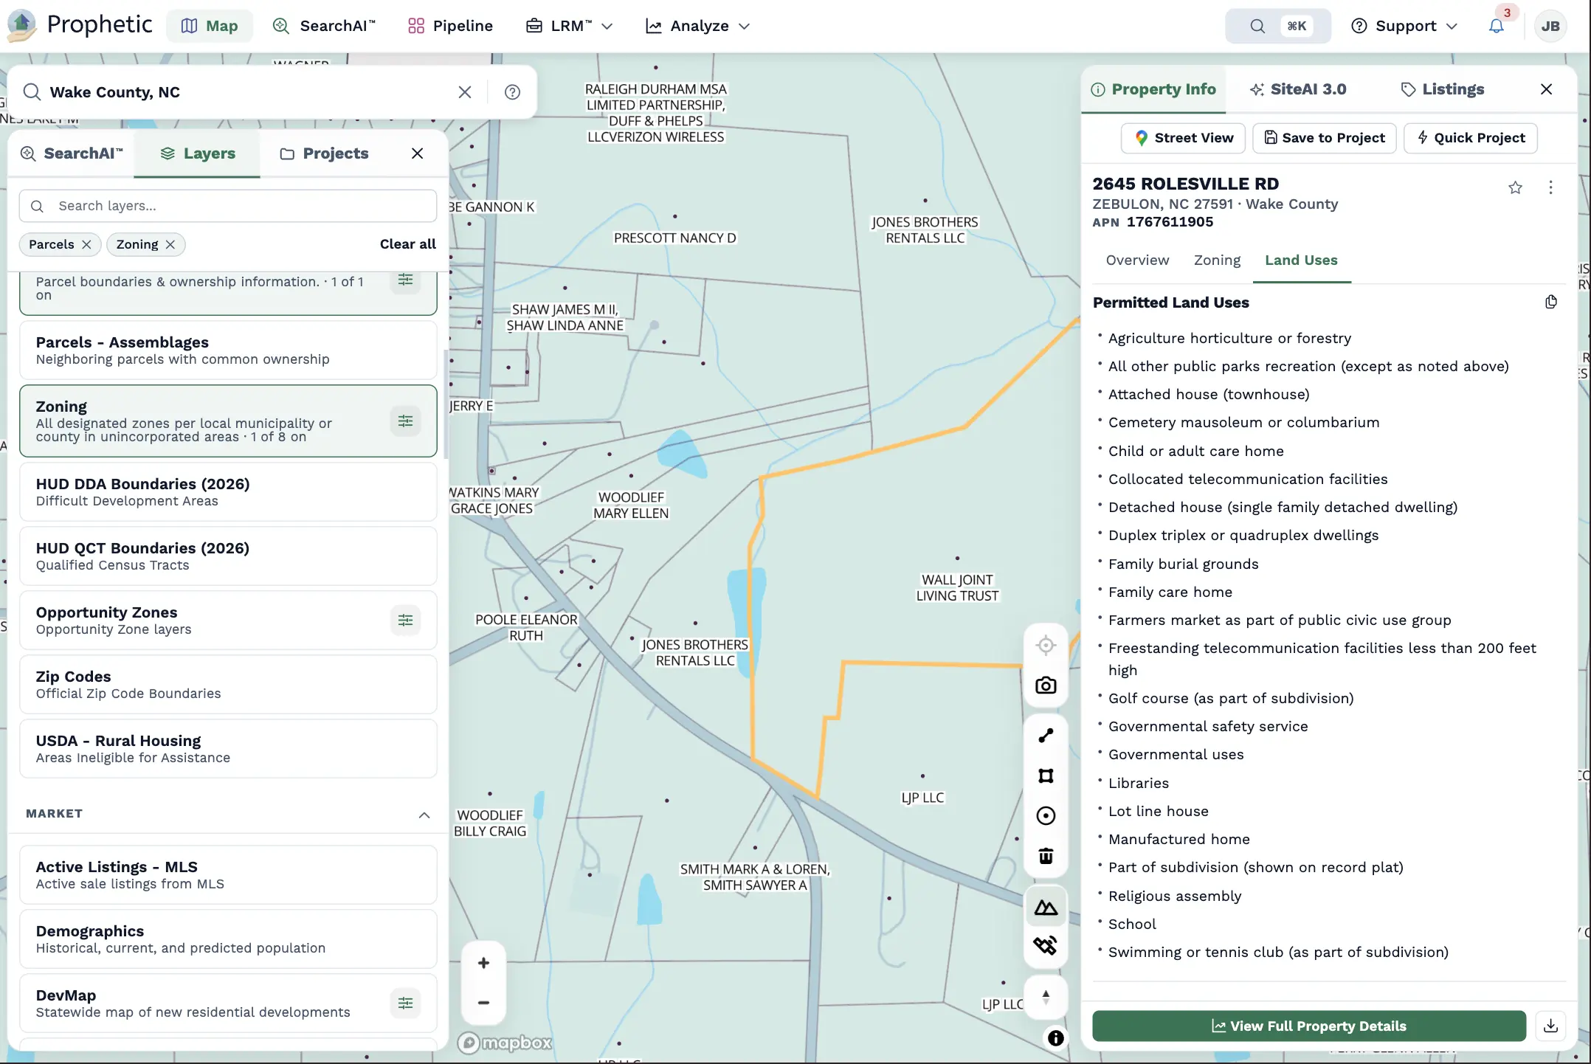The image size is (1591, 1064).
Task: Open the Support dropdown
Action: point(1404,26)
